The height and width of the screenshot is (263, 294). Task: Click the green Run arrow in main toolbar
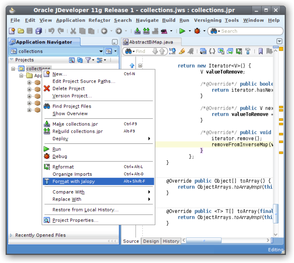point(182,31)
